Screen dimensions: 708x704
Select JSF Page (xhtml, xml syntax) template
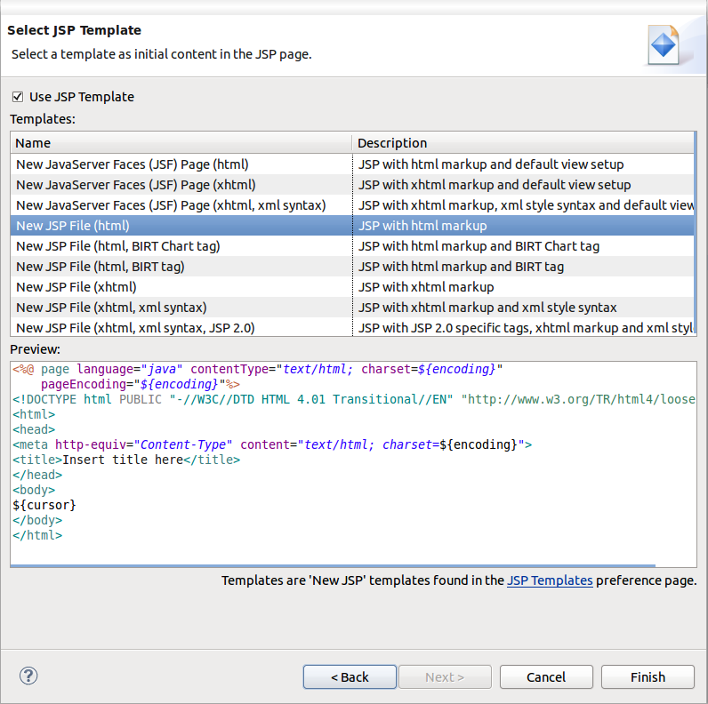351,205
